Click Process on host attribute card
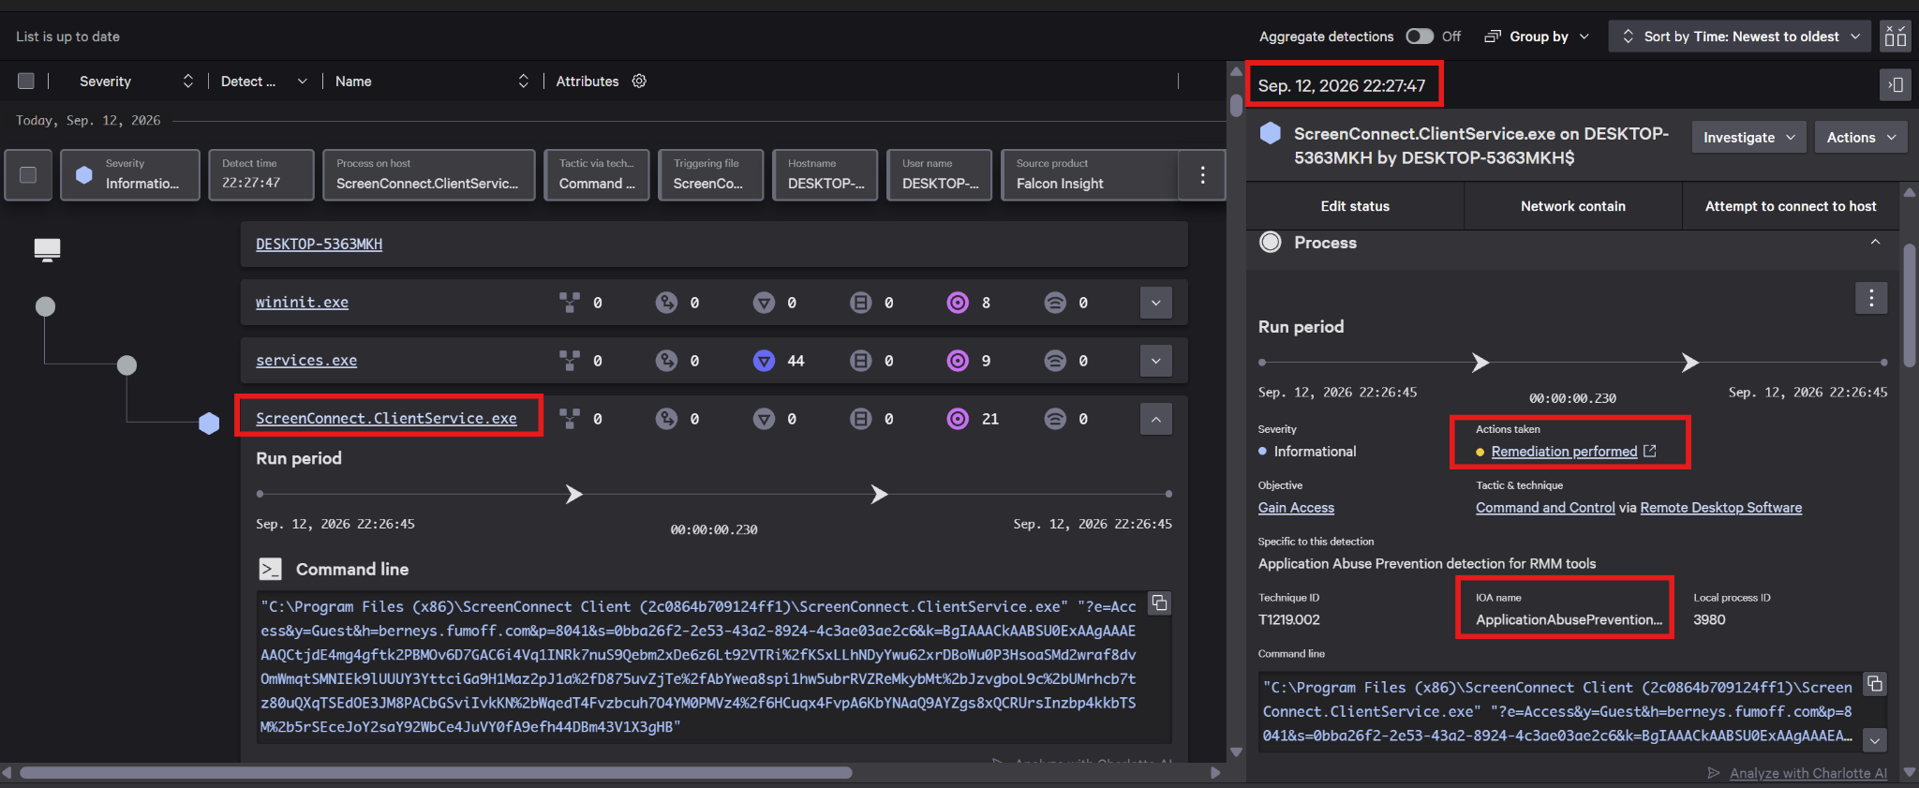 (429, 175)
